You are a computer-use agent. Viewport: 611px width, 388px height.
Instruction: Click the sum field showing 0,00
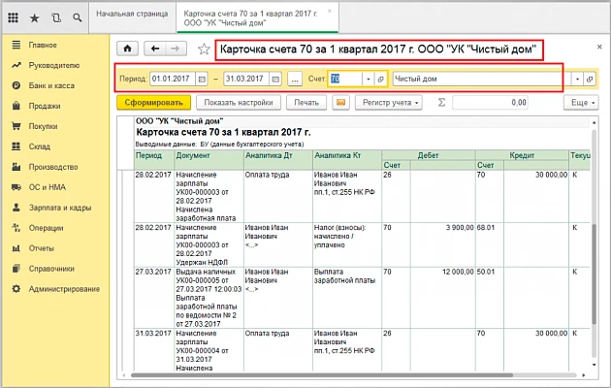tap(490, 103)
